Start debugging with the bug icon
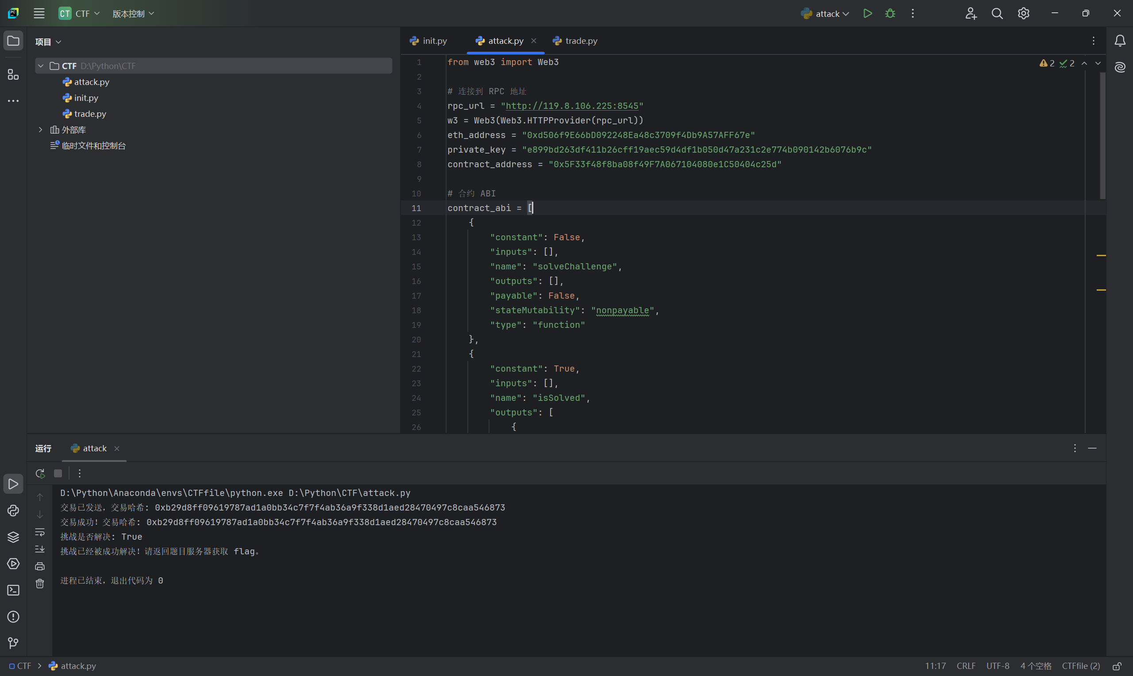Screen dimensions: 1133x676 (890, 14)
